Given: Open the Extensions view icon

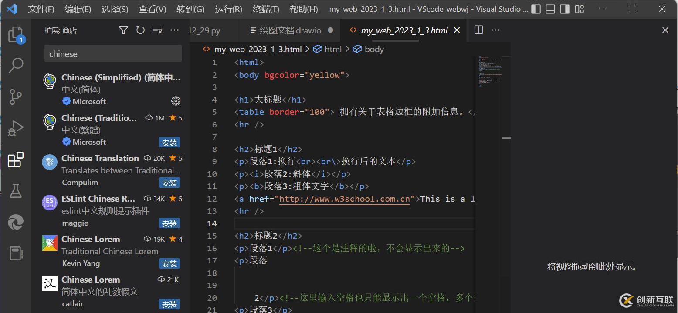Looking at the screenshot, I should tap(16, 160).
